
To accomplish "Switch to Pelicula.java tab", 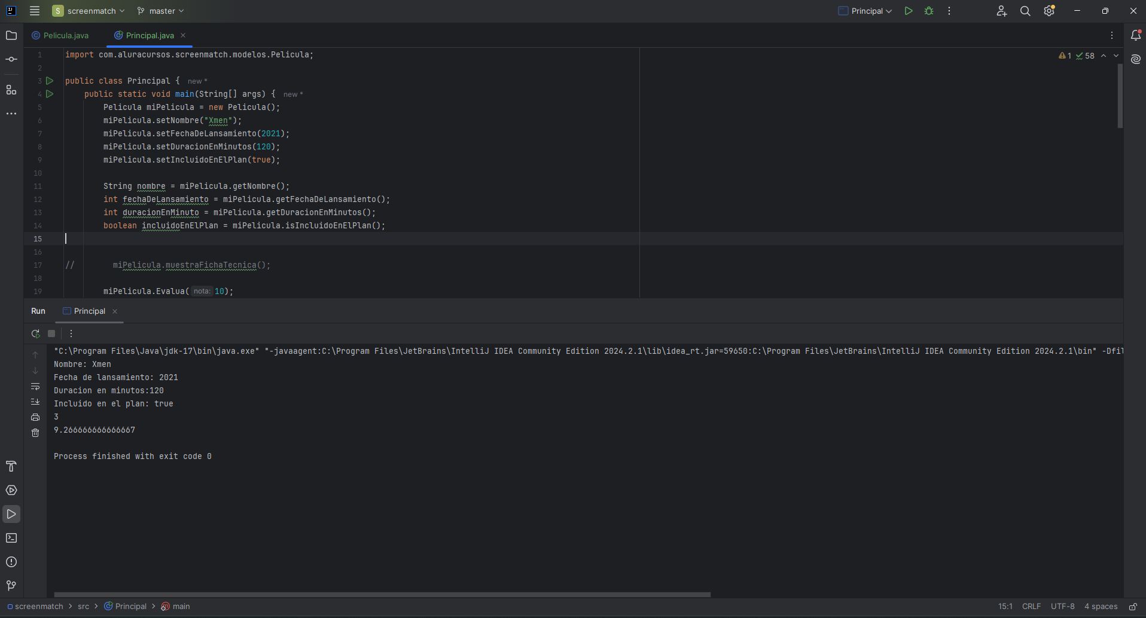I will [x=60, y=35].
